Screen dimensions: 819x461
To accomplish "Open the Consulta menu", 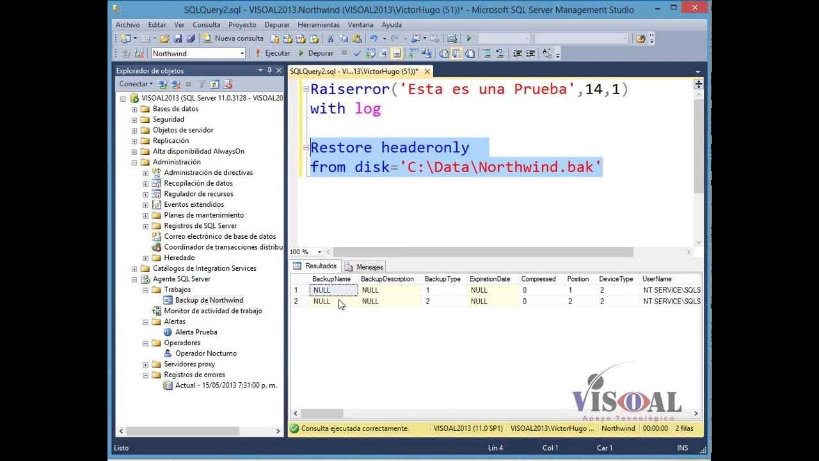I will pyautogui.click(x=206, y=24).
